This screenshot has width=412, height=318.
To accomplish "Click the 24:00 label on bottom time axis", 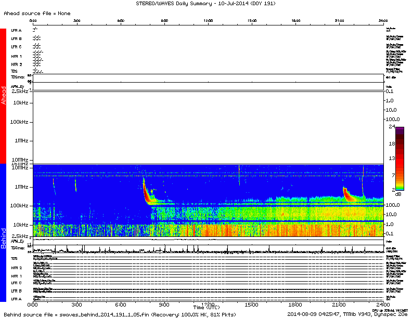I will (x=383, y=305).
